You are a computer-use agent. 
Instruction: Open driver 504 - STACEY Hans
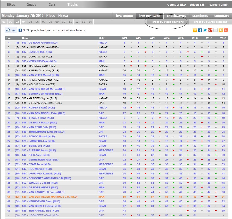(x=38, y=118)
